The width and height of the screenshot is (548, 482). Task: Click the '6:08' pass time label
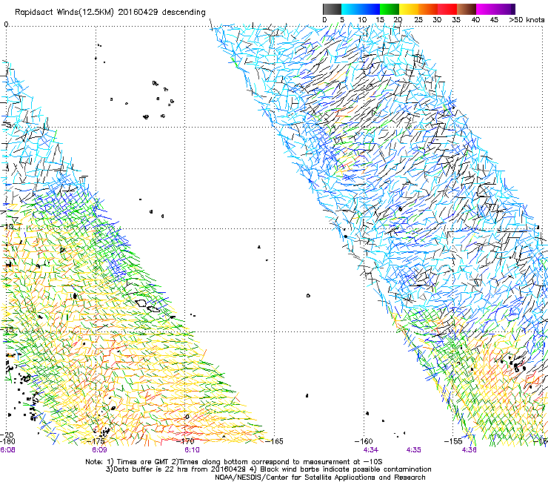pyautogui.click(x=7, y=450)
